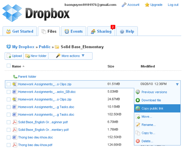Click the red Delete cross icon
The image size is (183, 151).
pyautogui.click(x=138, y=141)
